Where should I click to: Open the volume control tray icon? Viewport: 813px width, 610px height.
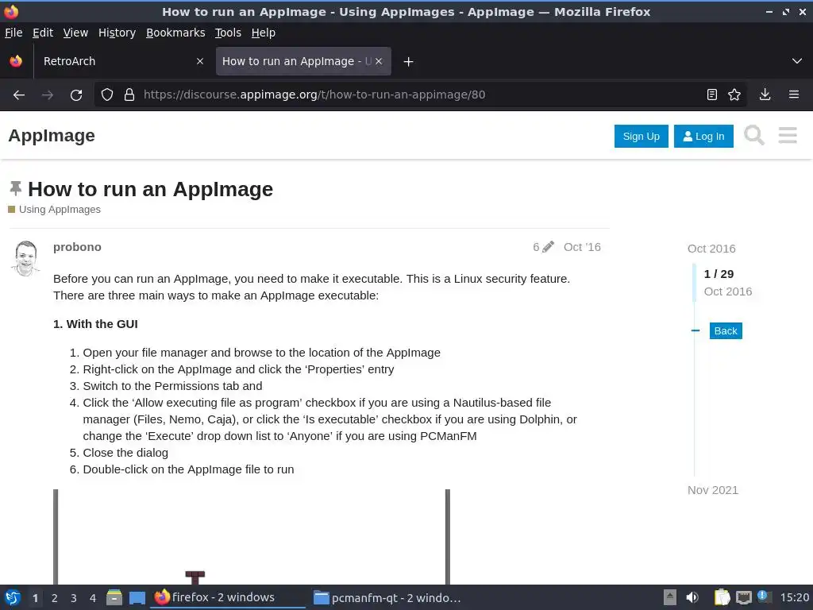(692, 597)
